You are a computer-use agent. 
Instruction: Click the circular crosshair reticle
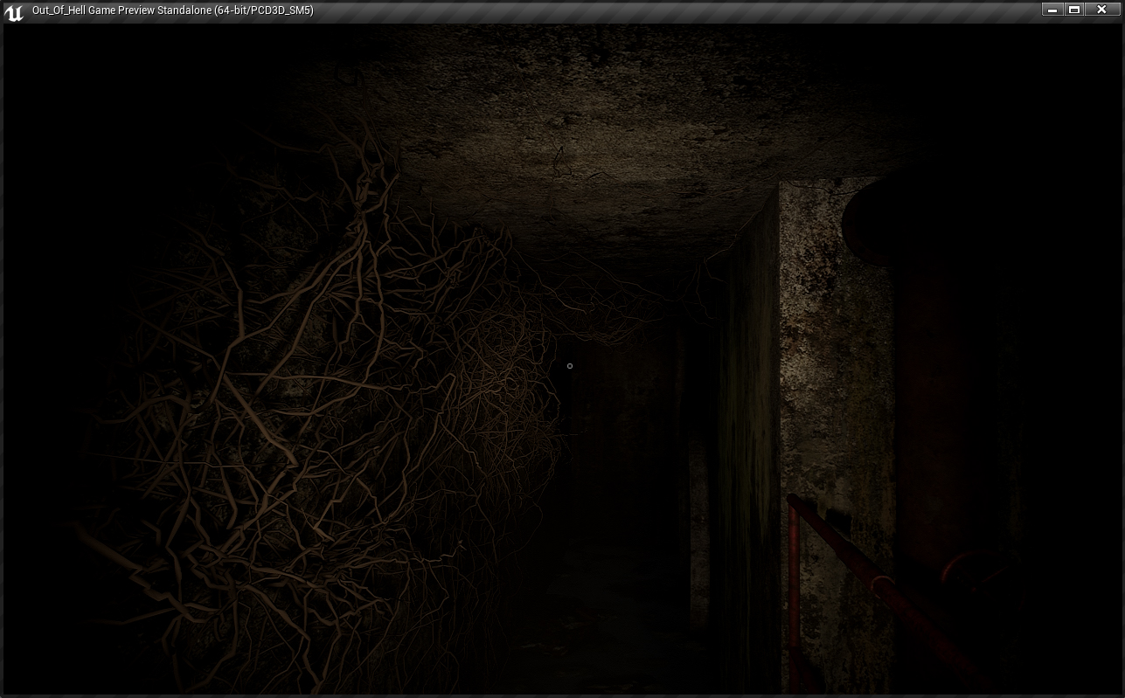tap(570, 366)
